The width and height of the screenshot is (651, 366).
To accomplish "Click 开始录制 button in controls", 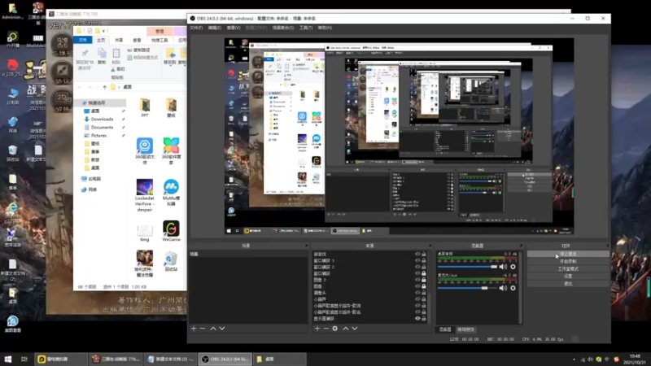I will pyautogui.click(x=568, y=261).
